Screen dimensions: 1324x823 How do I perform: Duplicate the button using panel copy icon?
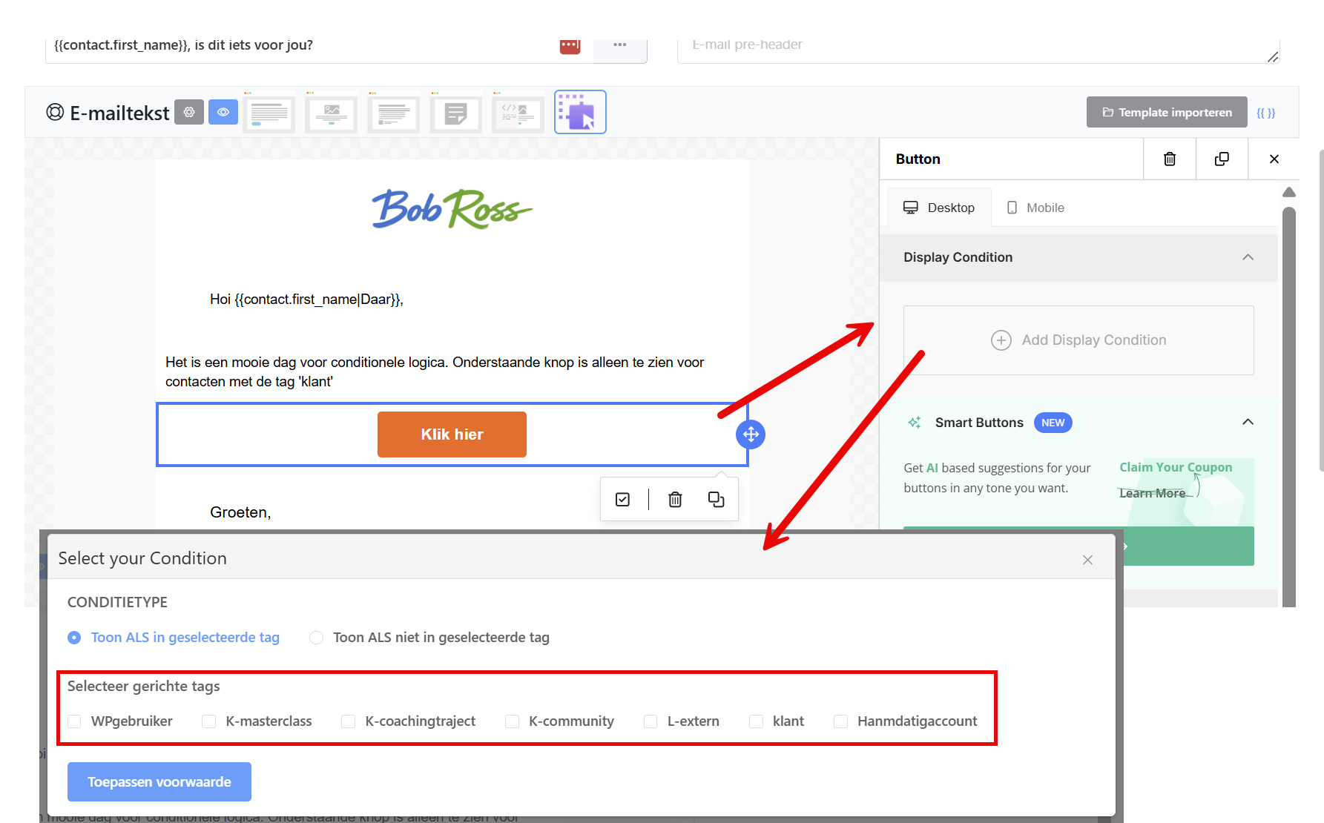[1222, 159]
